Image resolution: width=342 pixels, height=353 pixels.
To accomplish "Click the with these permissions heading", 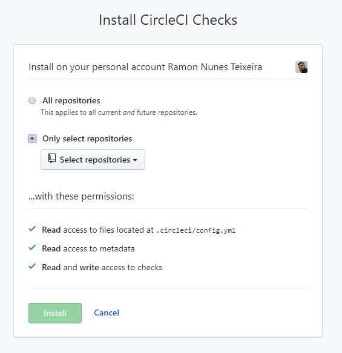I will click(x=81, y=196).
